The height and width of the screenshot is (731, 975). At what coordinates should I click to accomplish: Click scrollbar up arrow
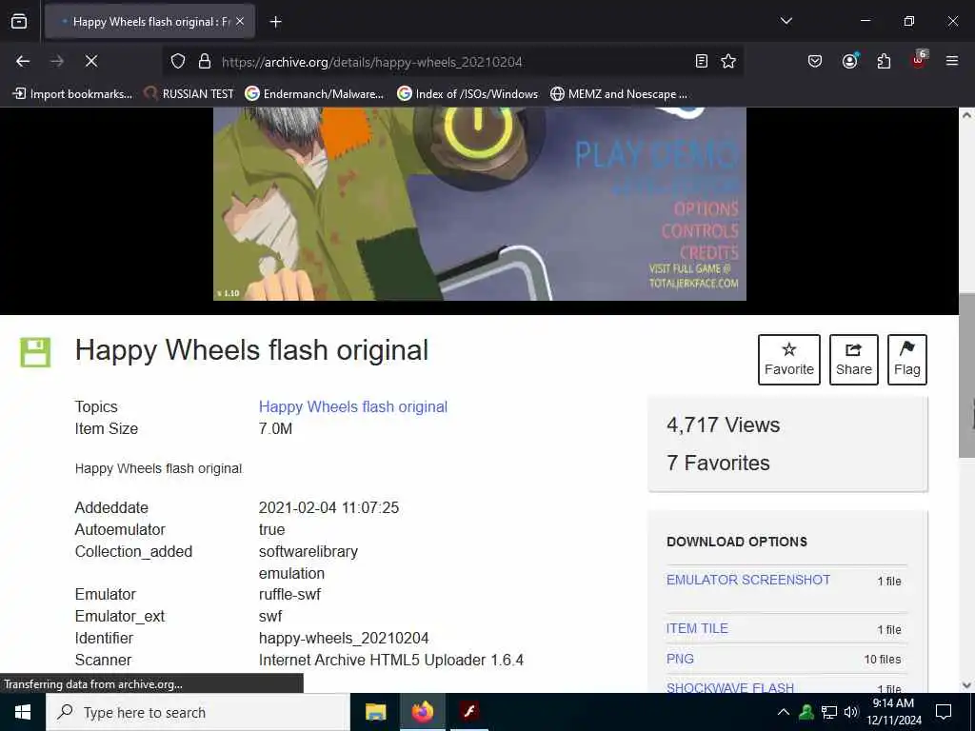click(x=966, y=115)
